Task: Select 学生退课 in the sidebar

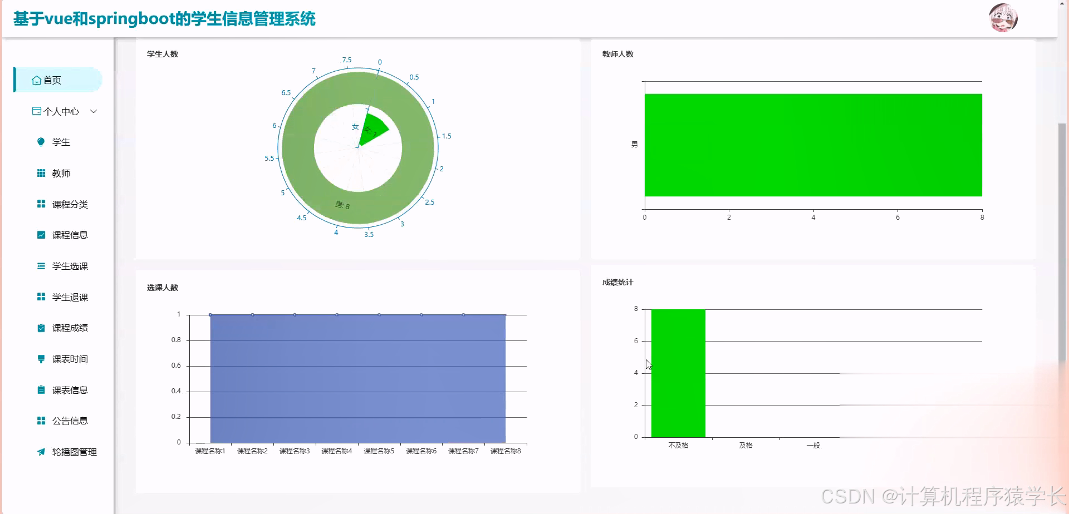Action: click(58, 297)
